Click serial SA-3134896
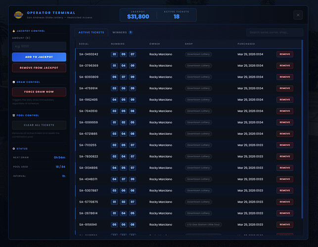The image size is (318, 247). (x=88, y=168)
